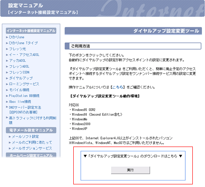
Task: Select メールのご利用にあたって link
Action: pos(32,142)
